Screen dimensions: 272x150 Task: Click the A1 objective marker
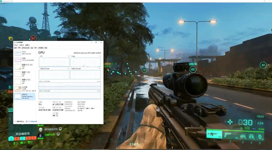point(263,65)
